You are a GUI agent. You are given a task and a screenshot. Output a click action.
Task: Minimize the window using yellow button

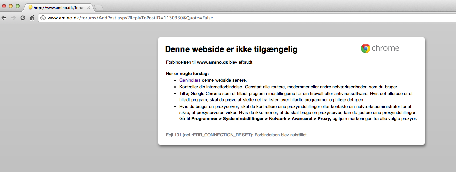10,6
